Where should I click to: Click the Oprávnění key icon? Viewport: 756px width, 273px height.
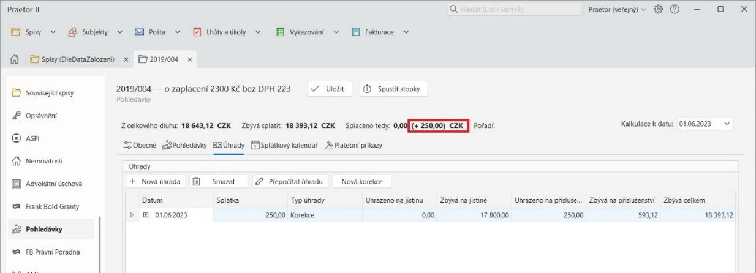click(16, 116)
